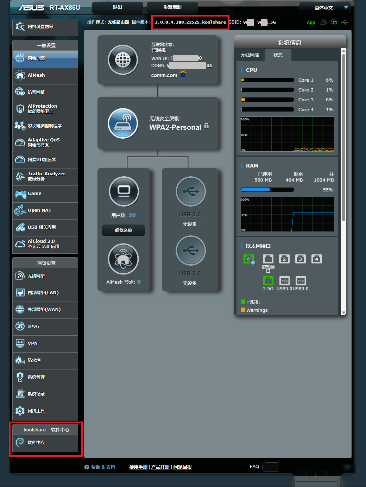Image resolution: width=366 pixels, height=487 pixels.
Task: Open the system log page
Action: [x=45, y=394]
